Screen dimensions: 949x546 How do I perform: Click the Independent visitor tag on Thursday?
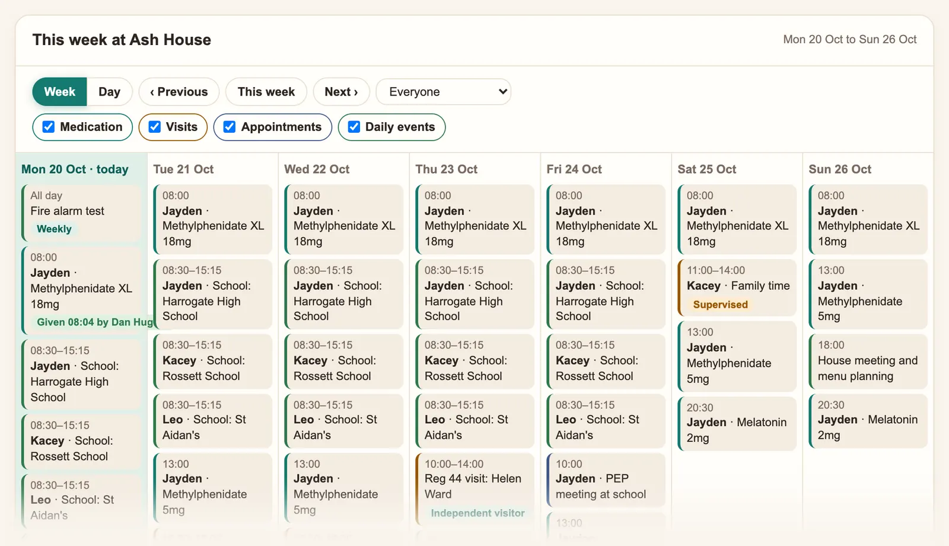[477, 513]
